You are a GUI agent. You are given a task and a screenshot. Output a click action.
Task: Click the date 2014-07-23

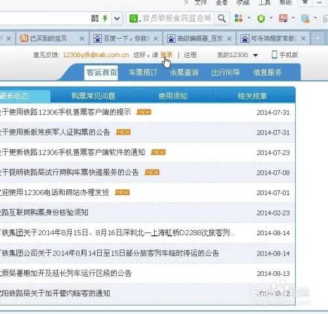click(273, 152)
